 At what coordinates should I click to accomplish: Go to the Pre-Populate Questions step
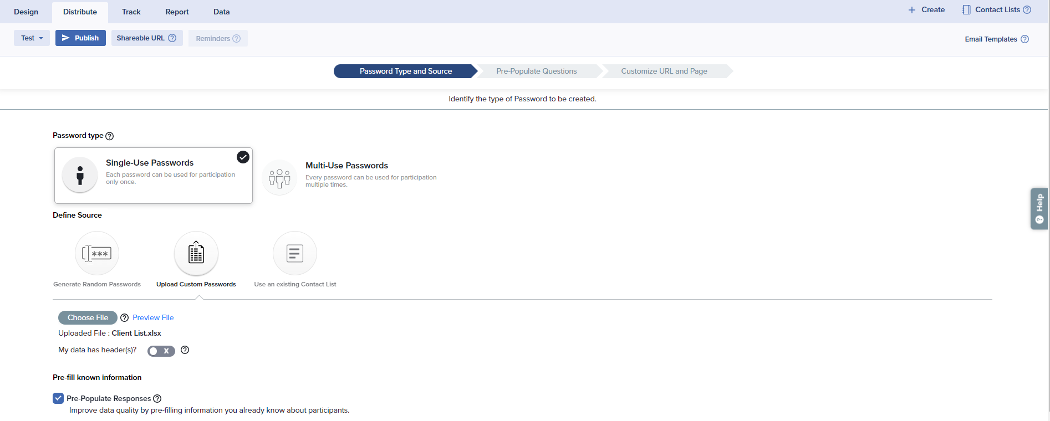[x=536, y=71]
